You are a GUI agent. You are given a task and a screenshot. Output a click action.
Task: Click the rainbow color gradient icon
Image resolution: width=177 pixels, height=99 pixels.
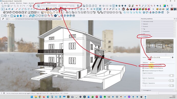pos(165,6)
